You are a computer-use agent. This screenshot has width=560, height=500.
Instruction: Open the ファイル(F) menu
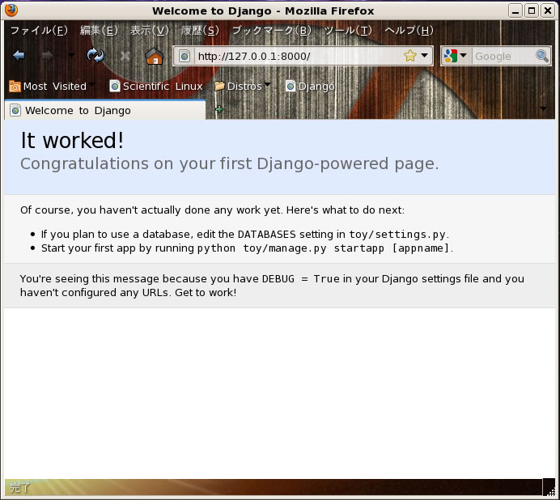pos(39,31)
